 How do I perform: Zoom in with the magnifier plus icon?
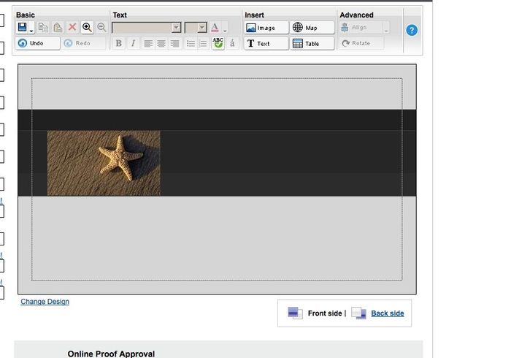point(87,27)
